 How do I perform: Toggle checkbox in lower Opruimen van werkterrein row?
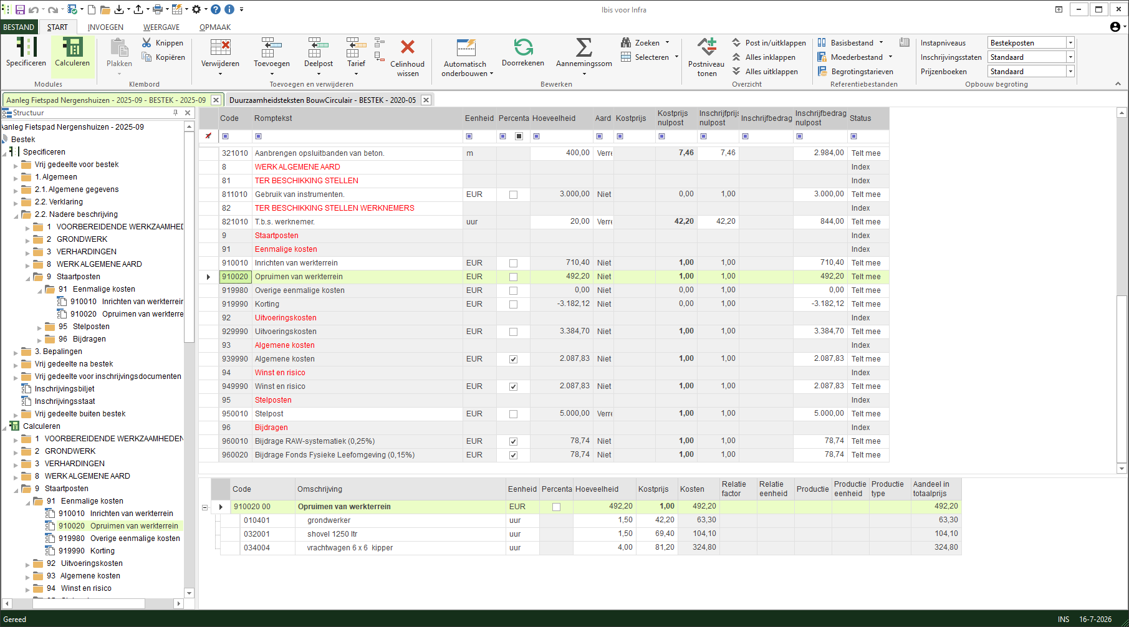coord(556,507)
